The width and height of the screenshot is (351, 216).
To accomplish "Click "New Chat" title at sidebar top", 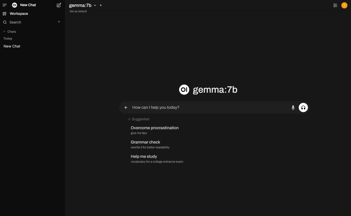I will click(28, 5).
